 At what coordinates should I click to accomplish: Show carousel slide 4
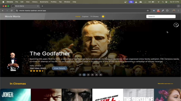[x=92, y=75]
